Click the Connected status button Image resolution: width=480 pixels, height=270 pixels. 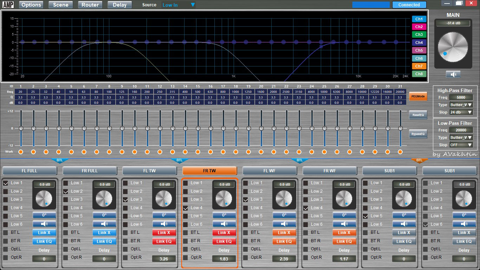tap(409, 5)
